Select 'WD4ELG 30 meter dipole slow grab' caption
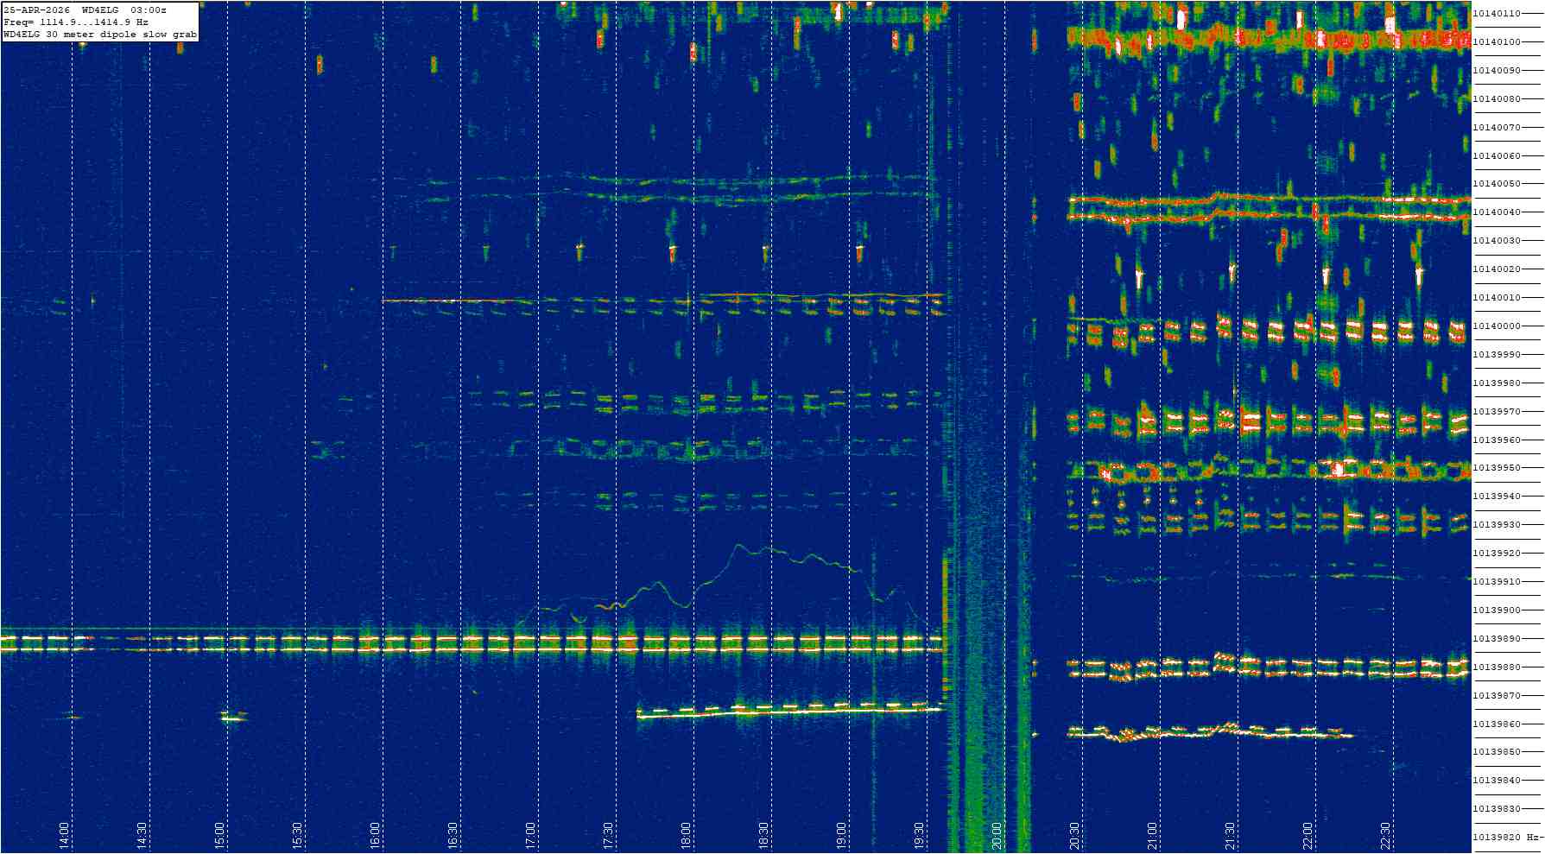This screenshot has height=854, width=1545. pyautogui.click(x=100, y=35)
